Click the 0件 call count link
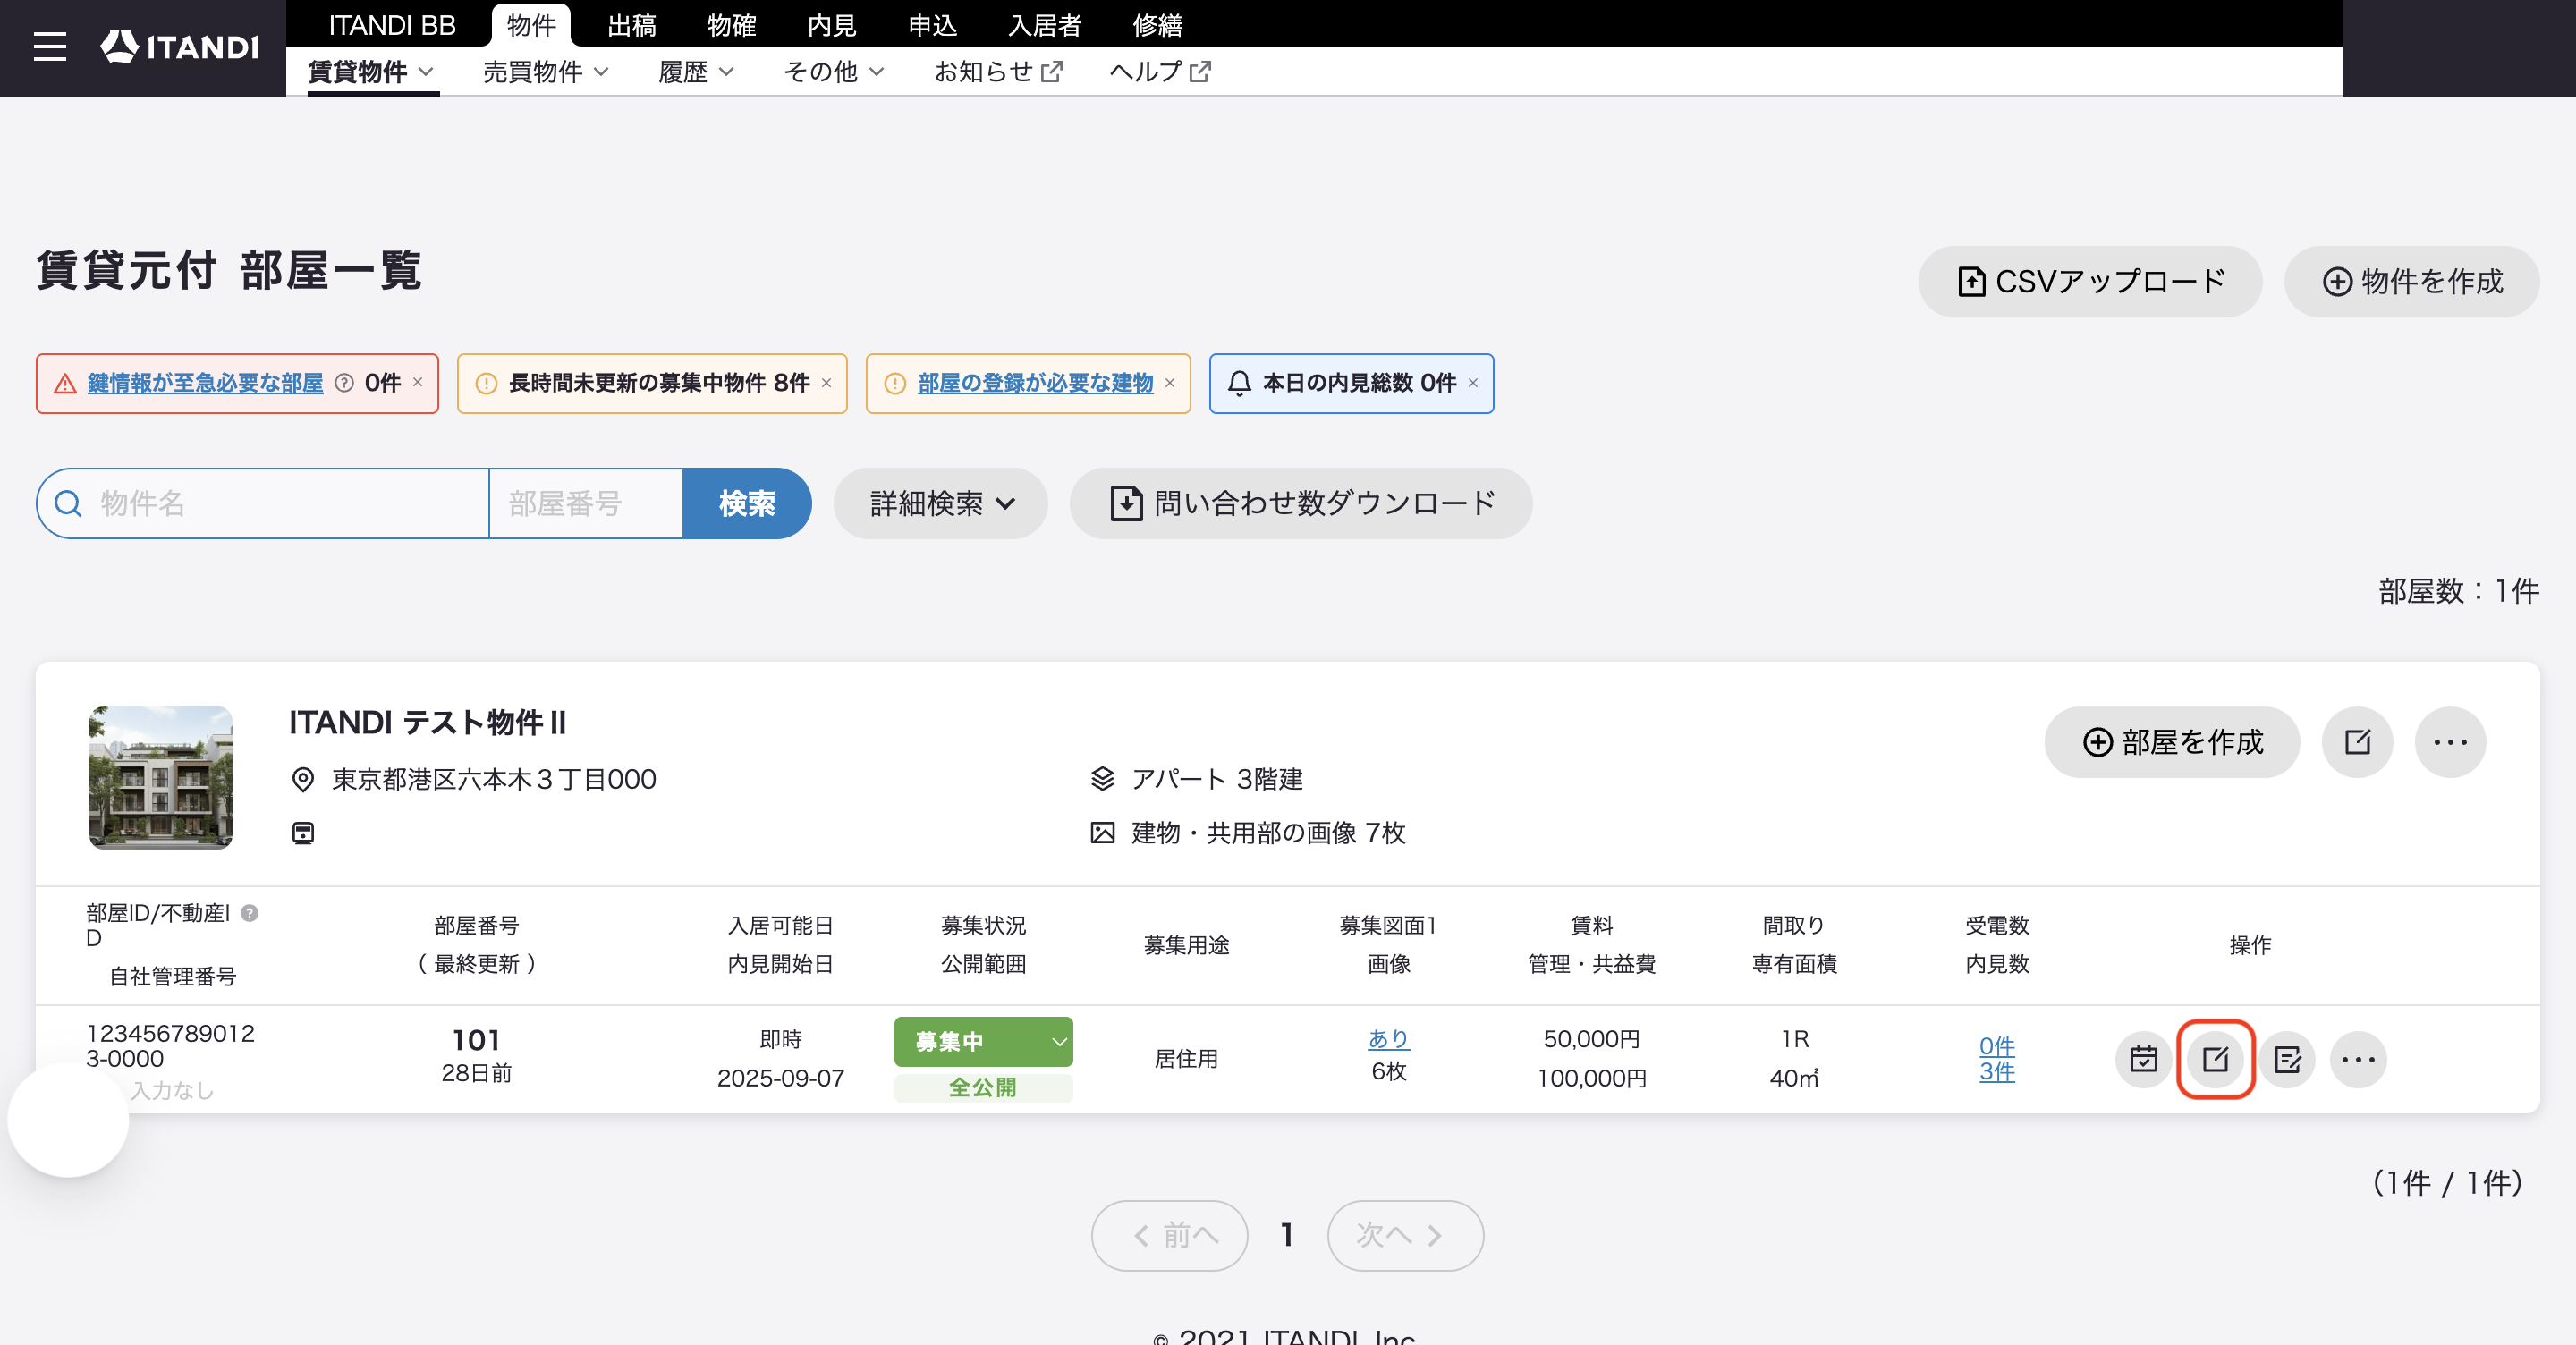Viewport: 2576px width, 1345px height. click(1997, 1046)
